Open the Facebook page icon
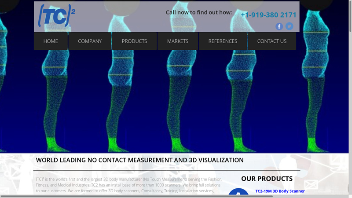This screenshot has width=352, height=198. pyautogui.click(x=279, y=26)
